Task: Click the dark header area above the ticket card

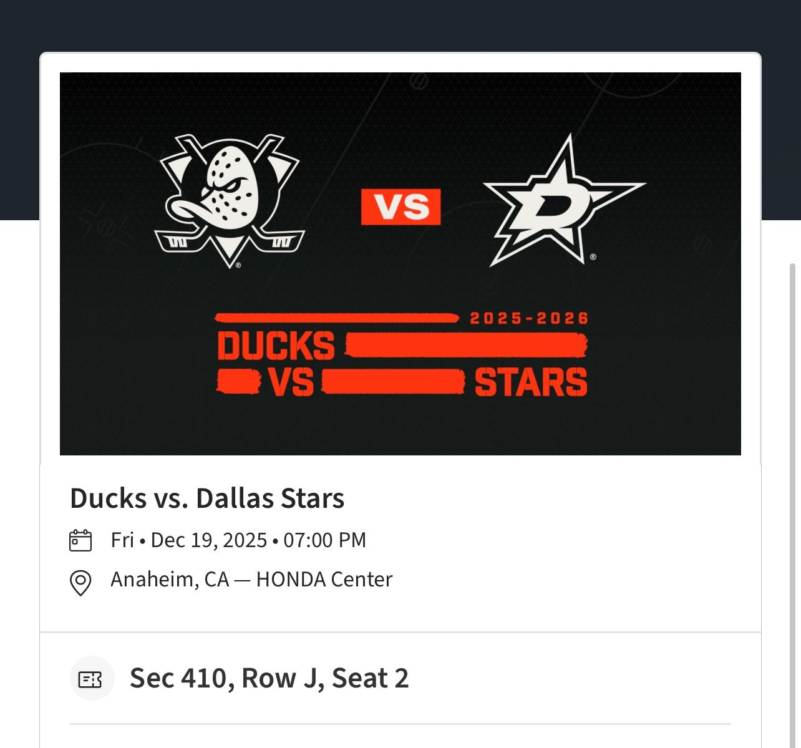Action: coord(399,25)
